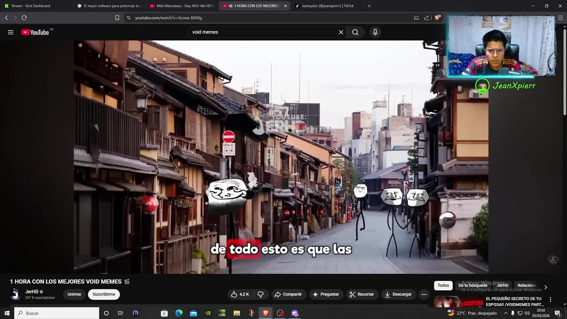Open the JerHD channel avatar
This screenshot has width=567, height=319.
click(16, 294)
